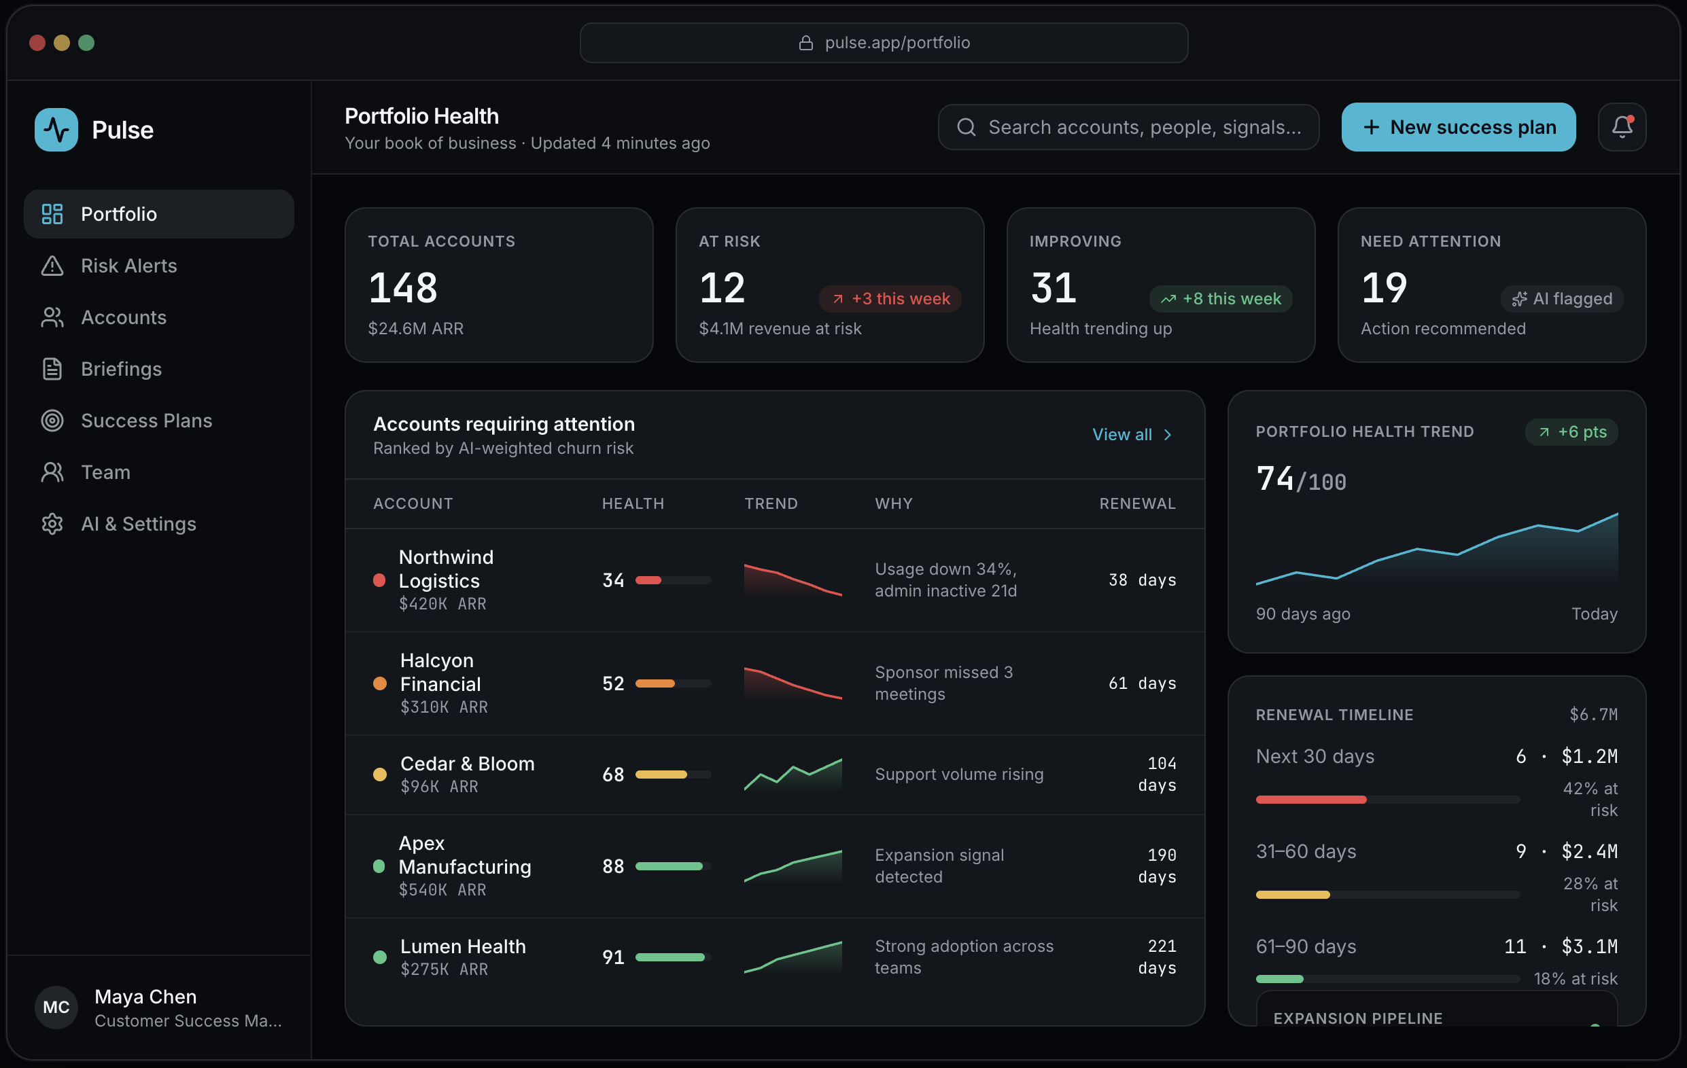Screen dimensions: 1687x1068
Task: Click the View all chevron arrow
Action: (1168, 435)
